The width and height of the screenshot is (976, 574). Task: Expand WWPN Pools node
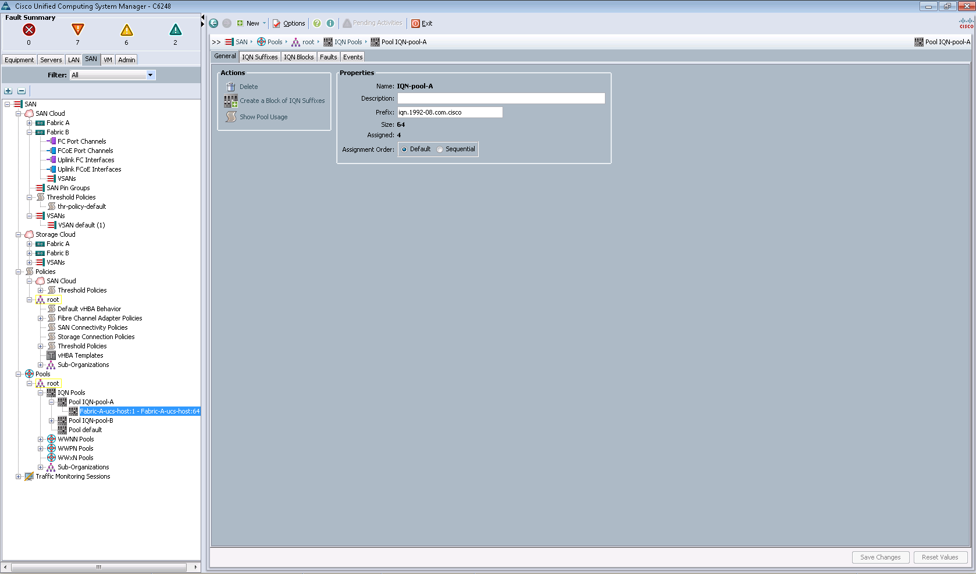pyautogui.click(x=40, y=448)
